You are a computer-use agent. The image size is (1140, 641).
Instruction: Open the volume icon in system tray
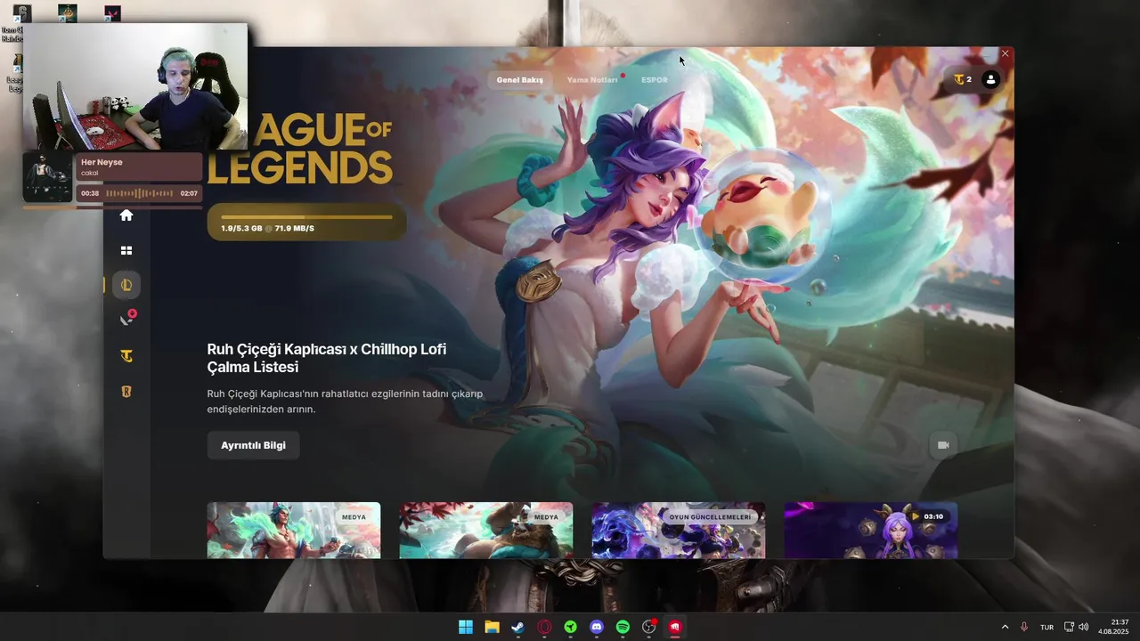coord(1084,627)
